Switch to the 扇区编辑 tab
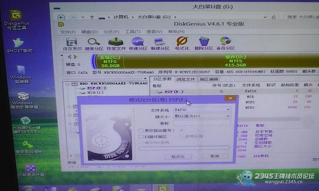 pos(209,79)
